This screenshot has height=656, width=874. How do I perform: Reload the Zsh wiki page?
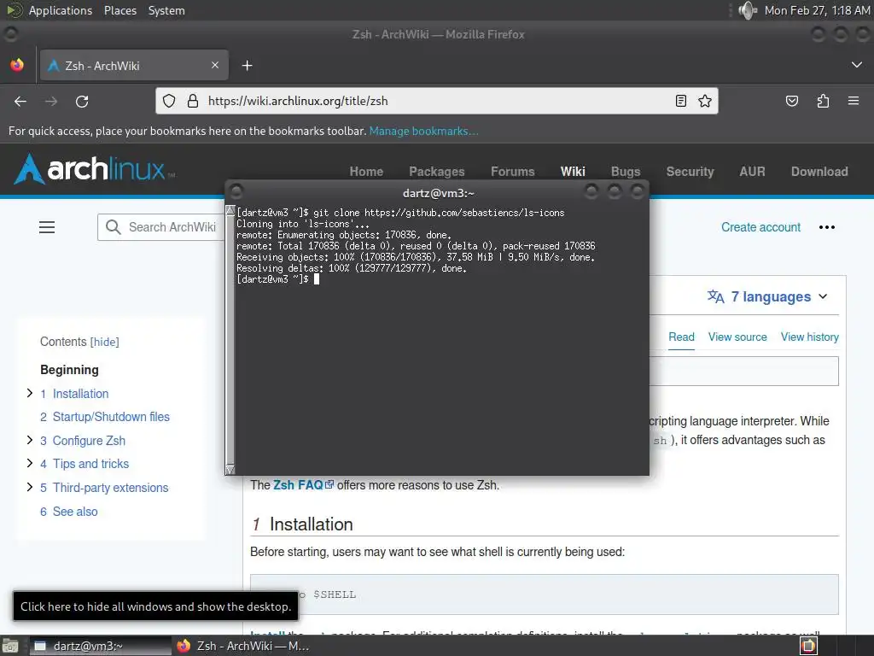click(82, 102)
